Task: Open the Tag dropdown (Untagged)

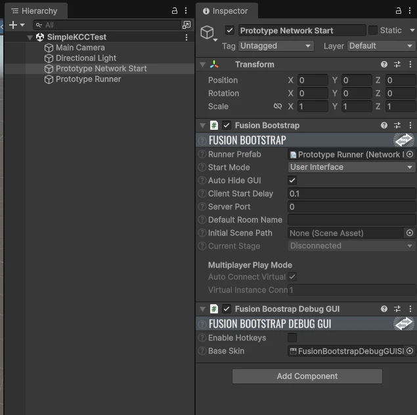Action: click(276, 46)
